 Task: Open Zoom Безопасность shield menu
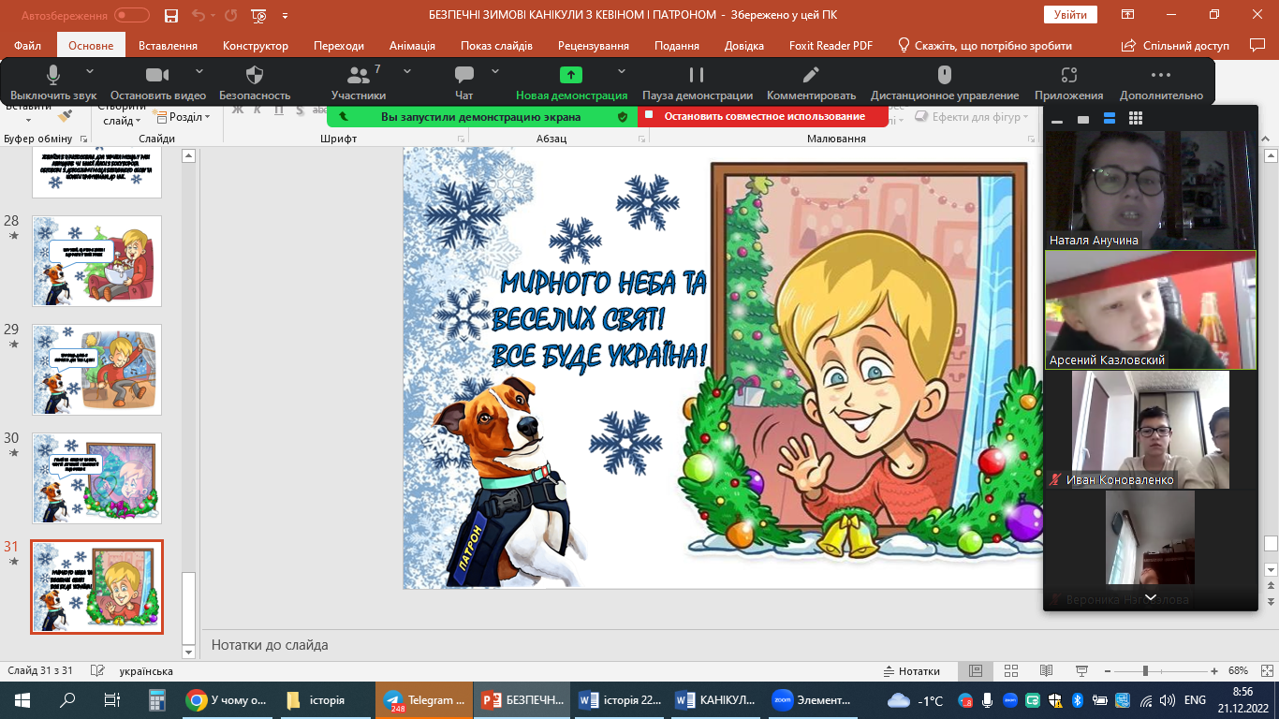click(x=255, y=82)
